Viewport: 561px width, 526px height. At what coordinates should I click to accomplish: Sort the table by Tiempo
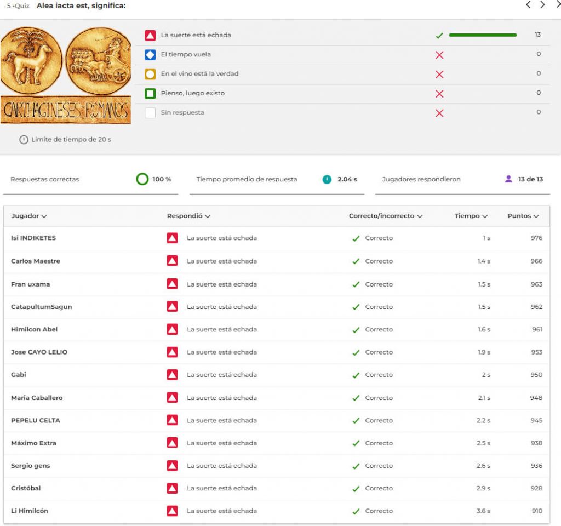click(x=471, y=216)
